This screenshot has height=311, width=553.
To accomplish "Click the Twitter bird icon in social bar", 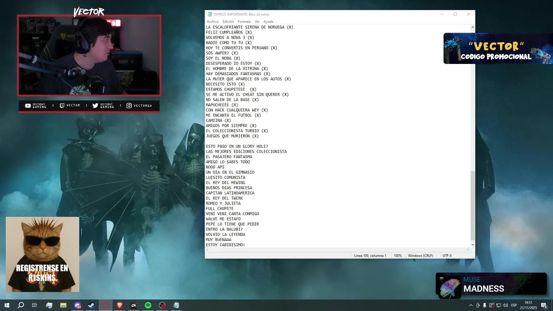I will pyautogui.click(x=95, y=106).
